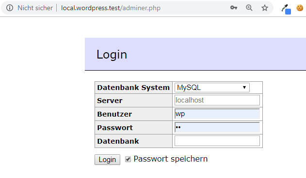Click the Datenbank System label
The width and height of the screenshot is (306, 178).
133,88
